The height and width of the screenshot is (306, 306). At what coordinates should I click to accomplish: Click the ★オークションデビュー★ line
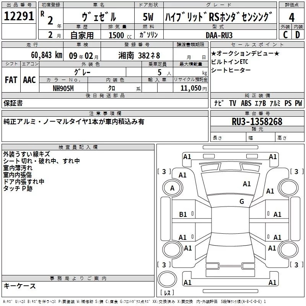[x=245, y=53]
